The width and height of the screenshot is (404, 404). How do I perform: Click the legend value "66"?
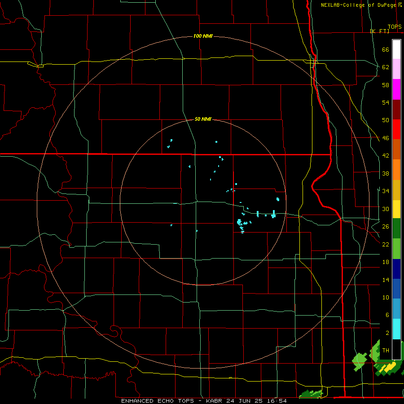pos(386,50)
